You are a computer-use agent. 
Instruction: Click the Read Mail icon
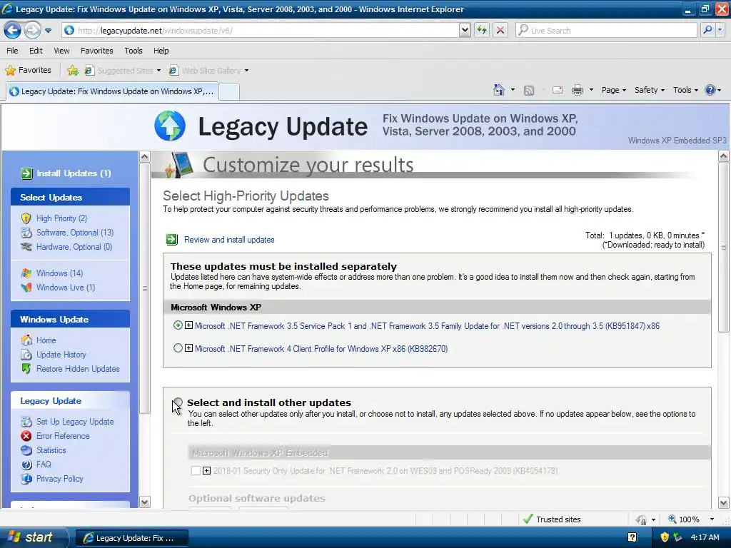[x=558, y=90]
